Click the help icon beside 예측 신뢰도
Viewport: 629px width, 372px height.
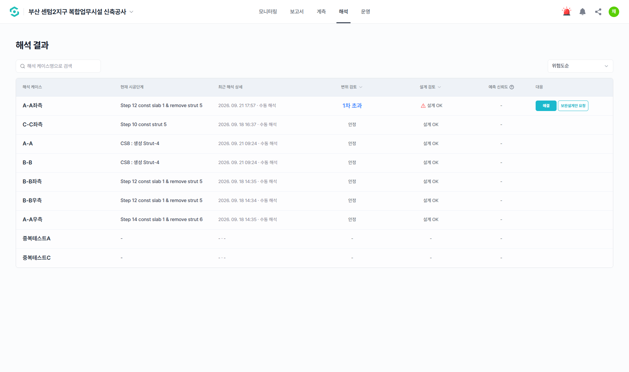coord(512,87)
